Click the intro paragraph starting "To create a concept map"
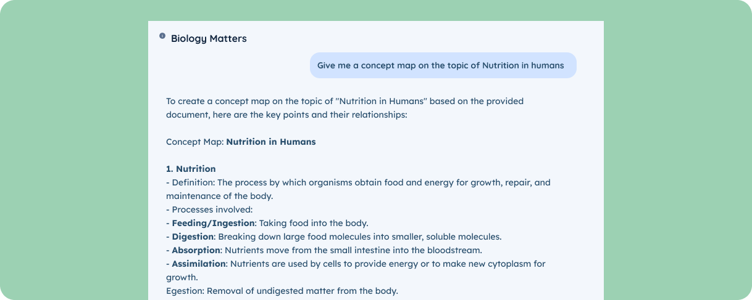 (345, 108)
